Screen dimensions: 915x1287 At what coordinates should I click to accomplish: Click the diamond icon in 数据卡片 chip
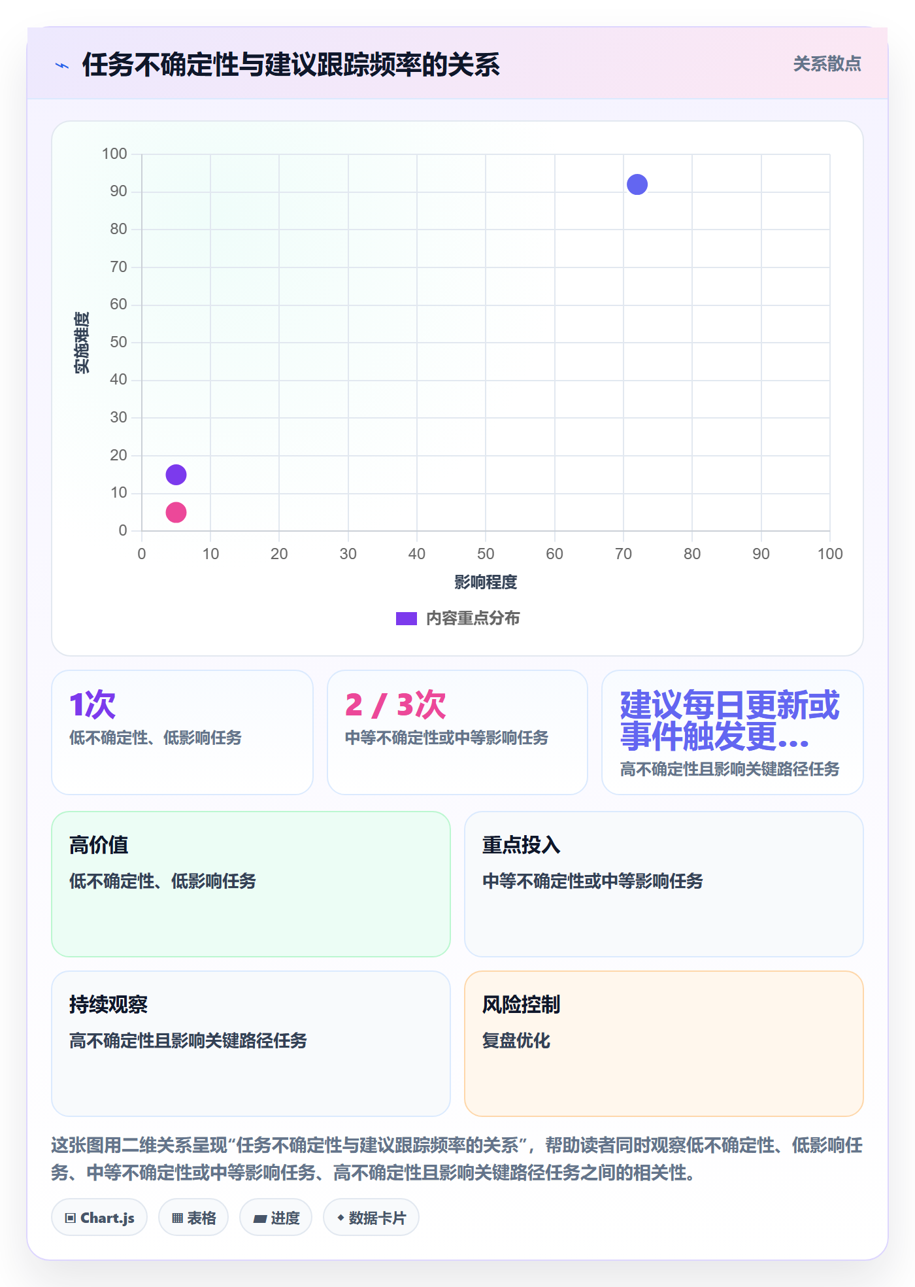click(x=341, y=1218)
